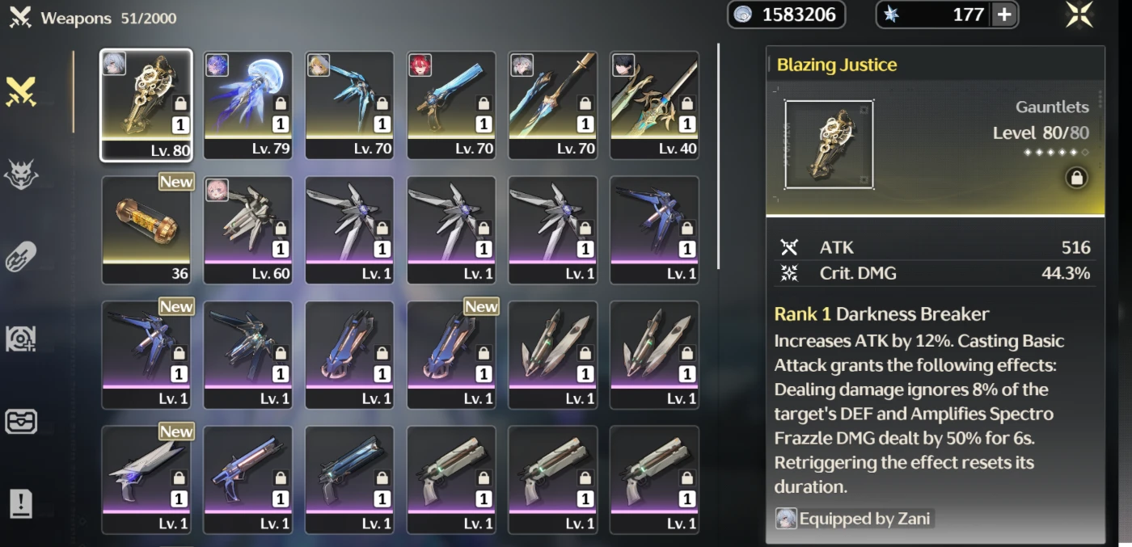Toggle lock on Blazing Justice detail panel
The height and width of the screenshot is (547, 1132).
(x=1076, y=178)
